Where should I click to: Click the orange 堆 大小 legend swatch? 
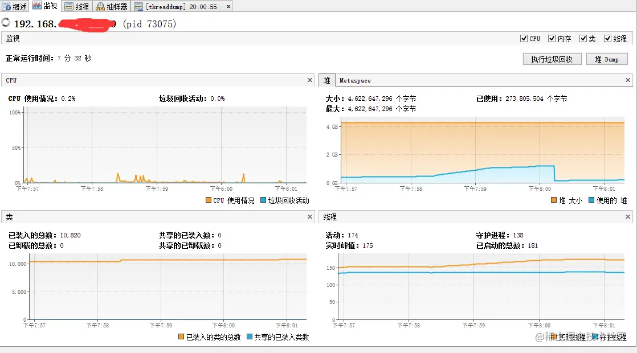pyautogui.click(x=554, y=200)
